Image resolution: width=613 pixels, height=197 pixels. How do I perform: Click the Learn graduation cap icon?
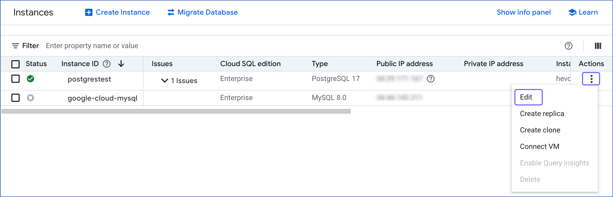pyautogui.click(x=572, y=12)
